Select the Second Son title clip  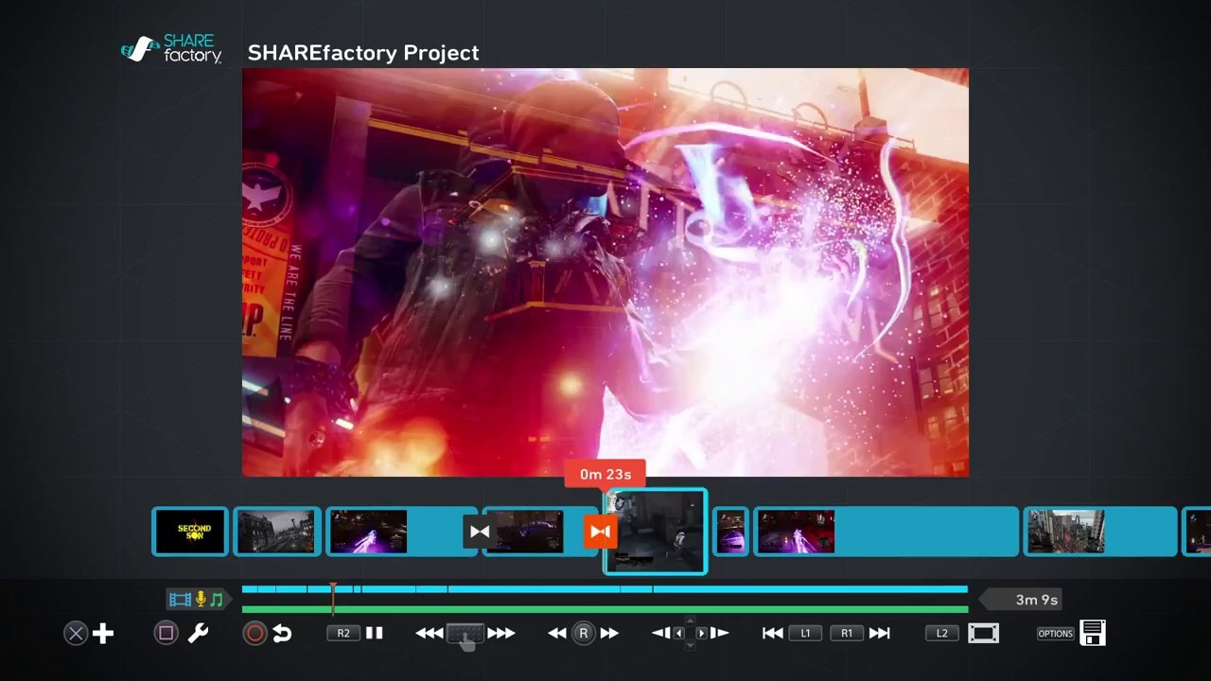(x=190, y=532)
